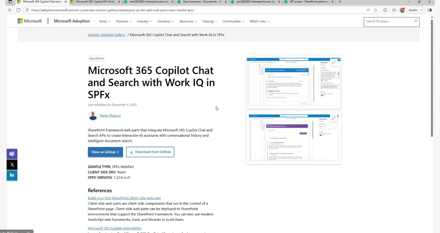Expand the Communities menu
This screenshot has height=233, width=440.
click(x=234, y=21)
